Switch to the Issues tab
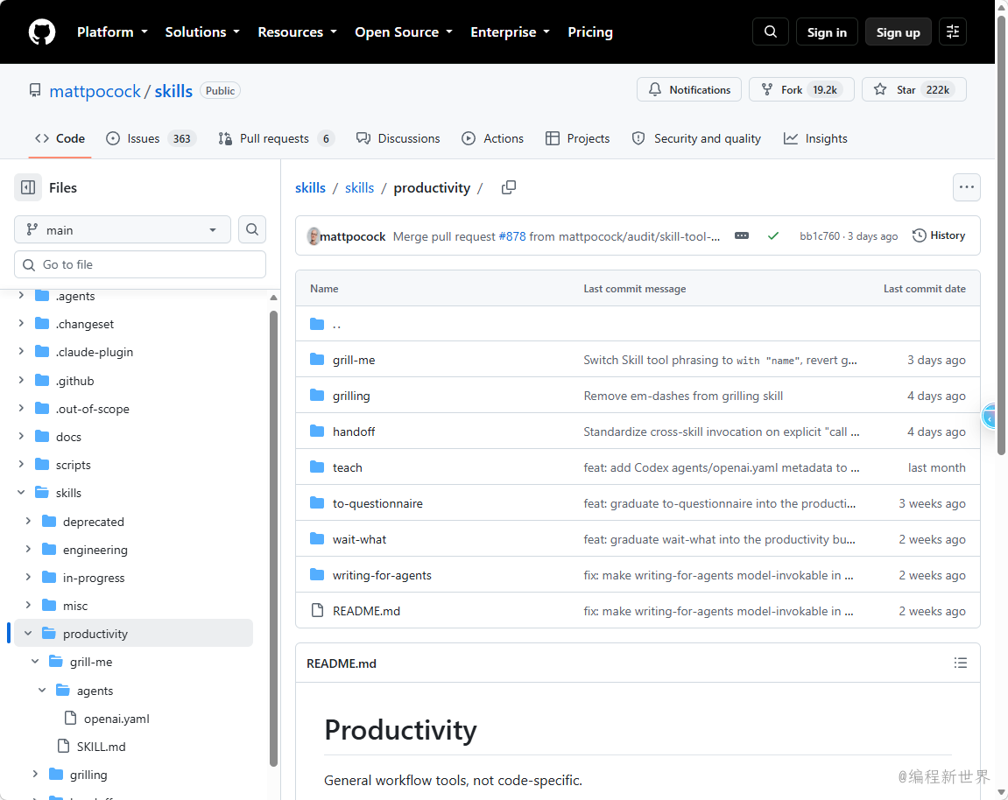Image resolution: width=1008 pixels, height=800 pixels. 152,138
